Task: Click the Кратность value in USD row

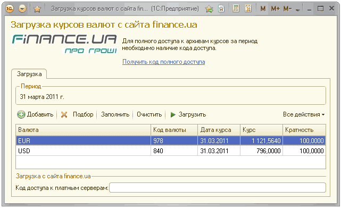Action: pyautogui.click(x=304, y=151)
